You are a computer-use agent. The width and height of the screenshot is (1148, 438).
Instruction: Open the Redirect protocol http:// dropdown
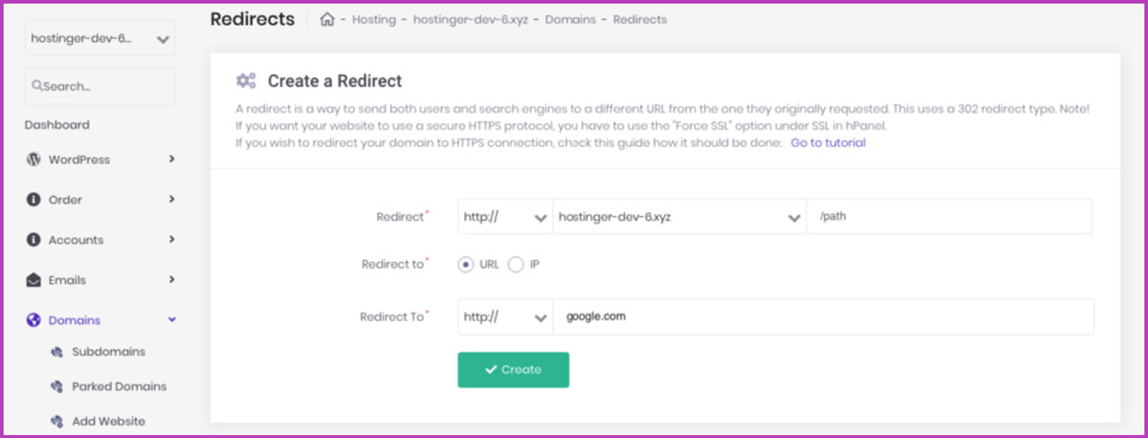pos(505,216)
